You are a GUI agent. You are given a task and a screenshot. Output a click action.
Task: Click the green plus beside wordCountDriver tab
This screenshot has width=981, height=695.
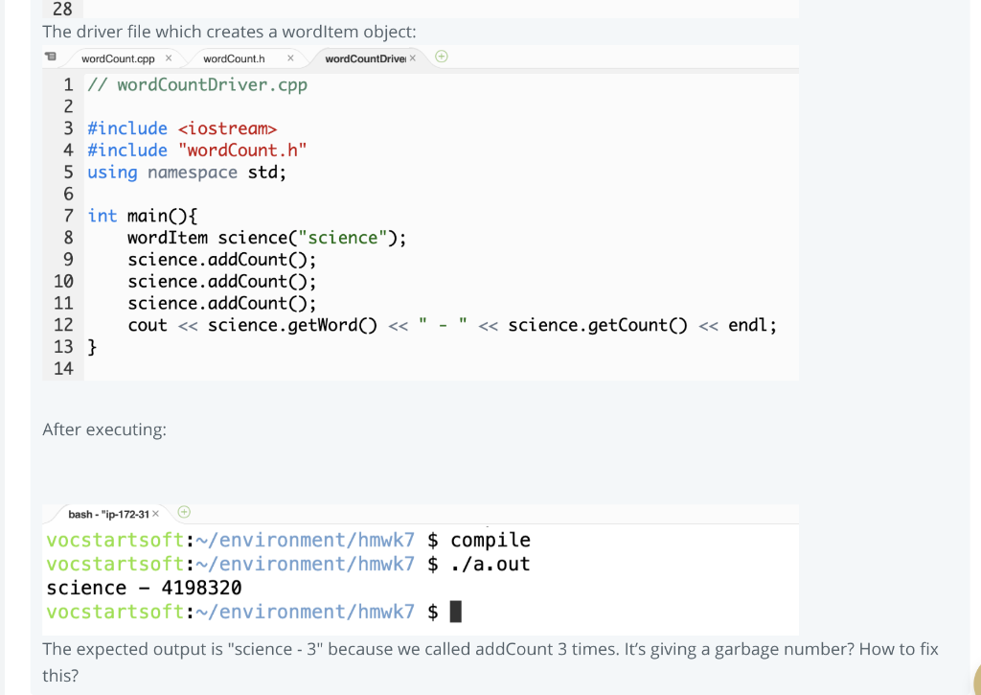(x=441, y=57)
